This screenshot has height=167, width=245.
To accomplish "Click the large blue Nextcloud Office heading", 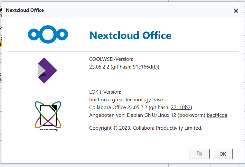I will pyautogui.click(x=130, y=35).
